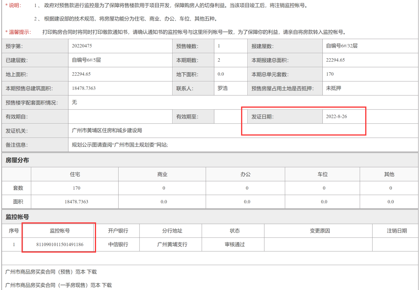Select the 监控帐号 column header
This screenshot has height=290, width=420.
tap(59, 231)
